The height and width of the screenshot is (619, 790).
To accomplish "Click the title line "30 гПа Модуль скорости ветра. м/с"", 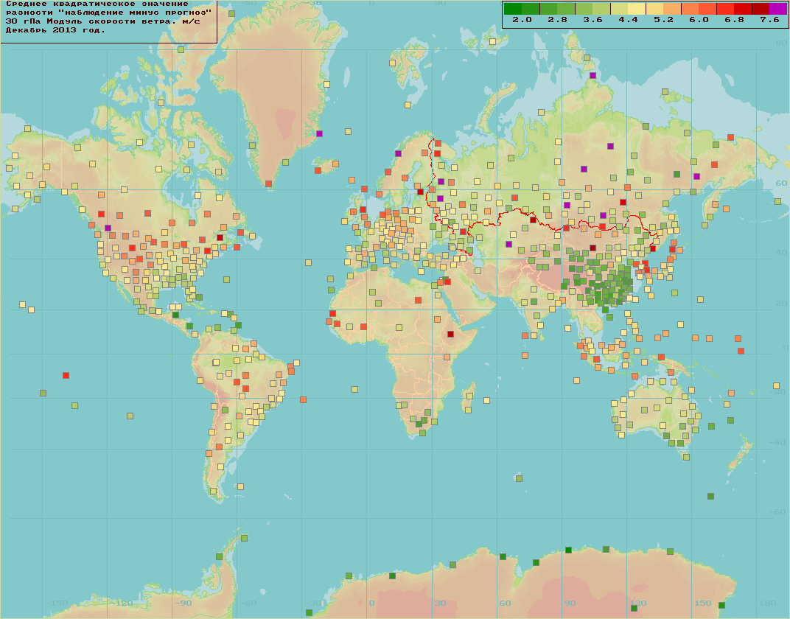I will pos(102,21).
